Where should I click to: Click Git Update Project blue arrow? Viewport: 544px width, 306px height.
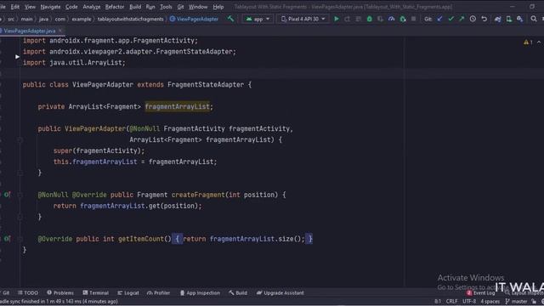tap(440, 19)
